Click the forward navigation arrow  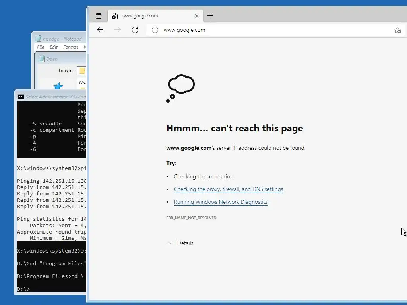click(x=118, y=30)
